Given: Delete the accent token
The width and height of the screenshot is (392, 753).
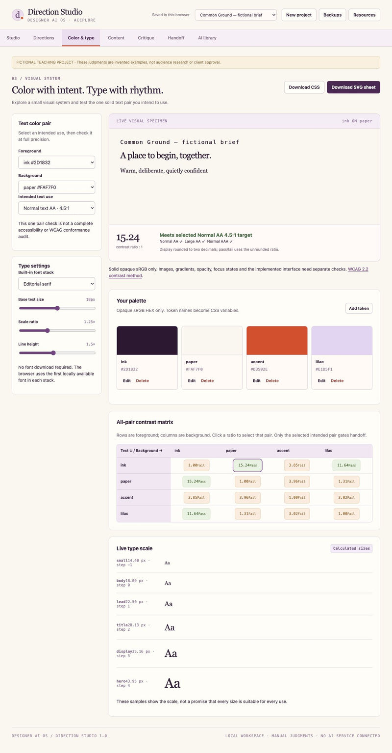Looking at the screenshot, I should (272, 381).
